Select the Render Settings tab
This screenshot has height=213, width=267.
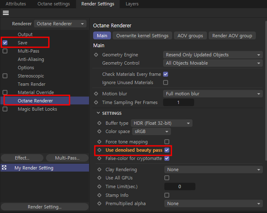coord(98,4)
